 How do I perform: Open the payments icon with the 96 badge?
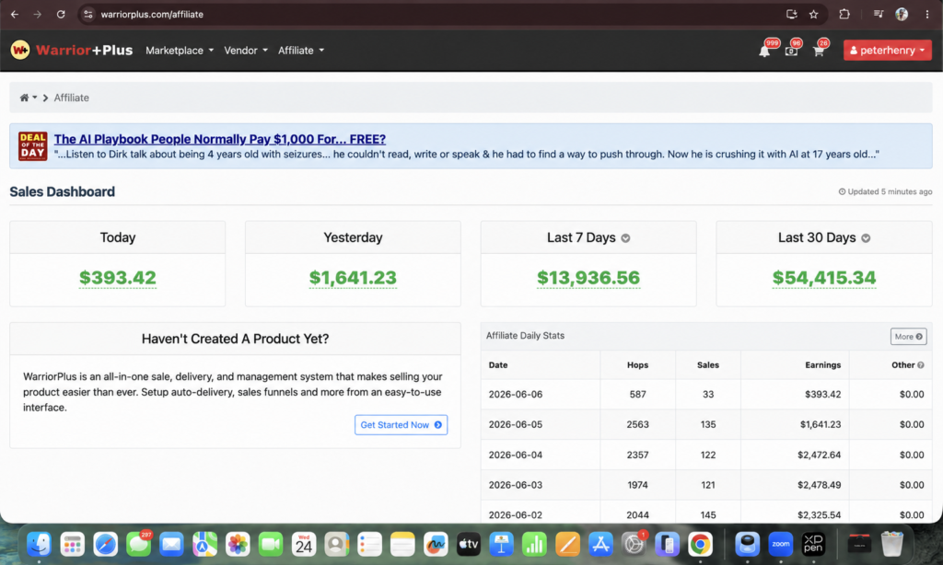(x=791, y=52)
